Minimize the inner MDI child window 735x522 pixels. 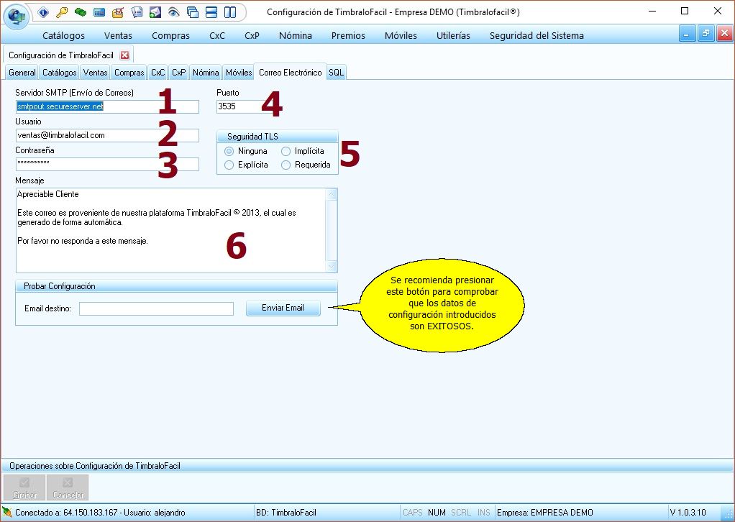tap(687, 34)
